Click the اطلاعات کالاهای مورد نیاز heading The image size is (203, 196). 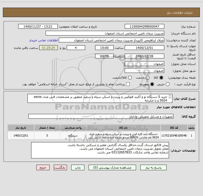pyautogui.click(x=176, y=107)
